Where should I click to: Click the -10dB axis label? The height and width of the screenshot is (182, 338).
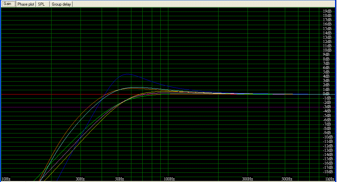(328, 137)
